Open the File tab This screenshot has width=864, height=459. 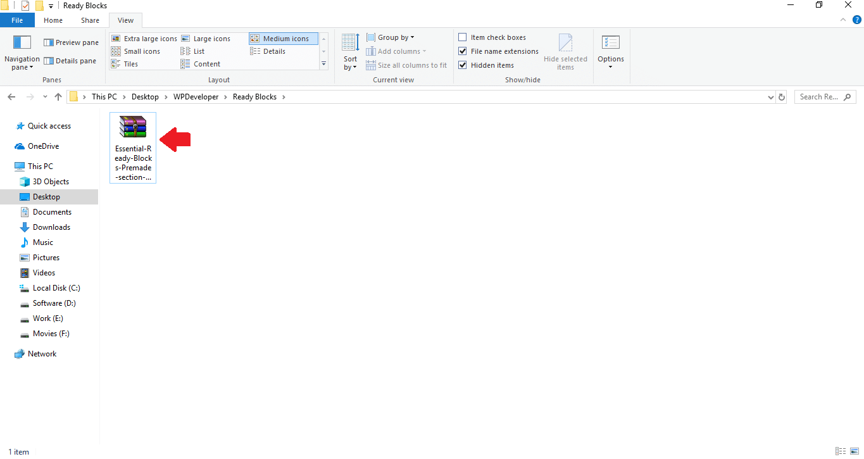17,20
